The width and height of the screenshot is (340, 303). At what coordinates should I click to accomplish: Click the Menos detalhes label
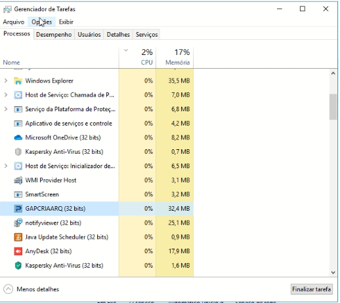(38, 289)
